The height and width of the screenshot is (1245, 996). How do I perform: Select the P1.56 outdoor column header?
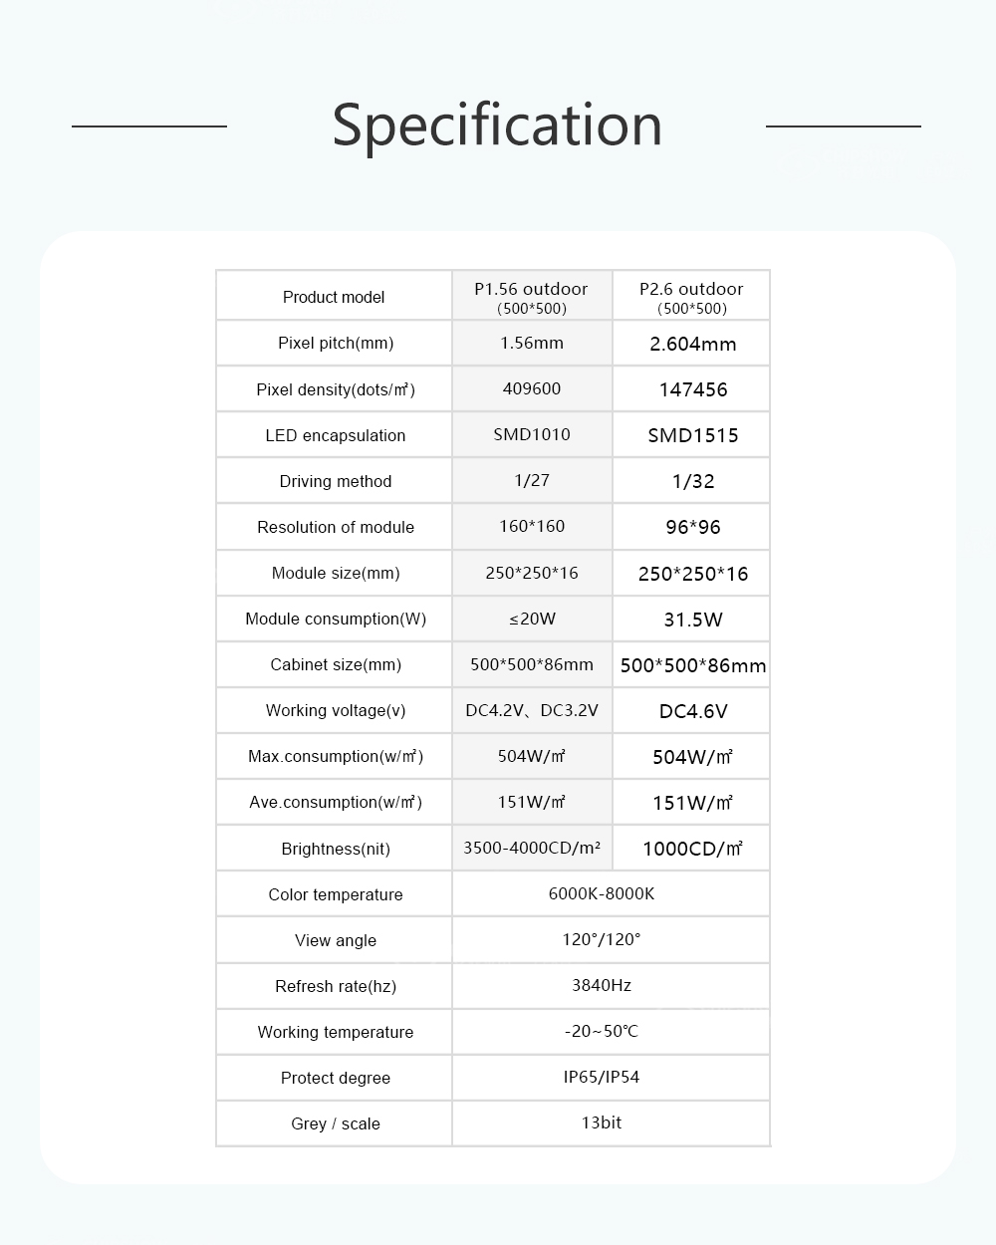click(x=532, y=296)
